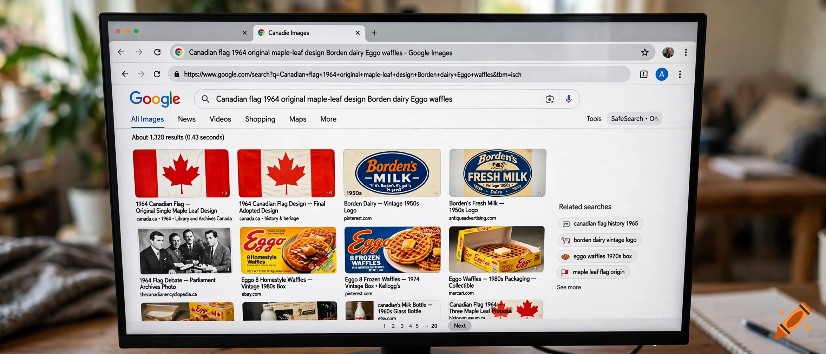
Task: Switch to the Shopping tab
Action: (x=260, y=119)
